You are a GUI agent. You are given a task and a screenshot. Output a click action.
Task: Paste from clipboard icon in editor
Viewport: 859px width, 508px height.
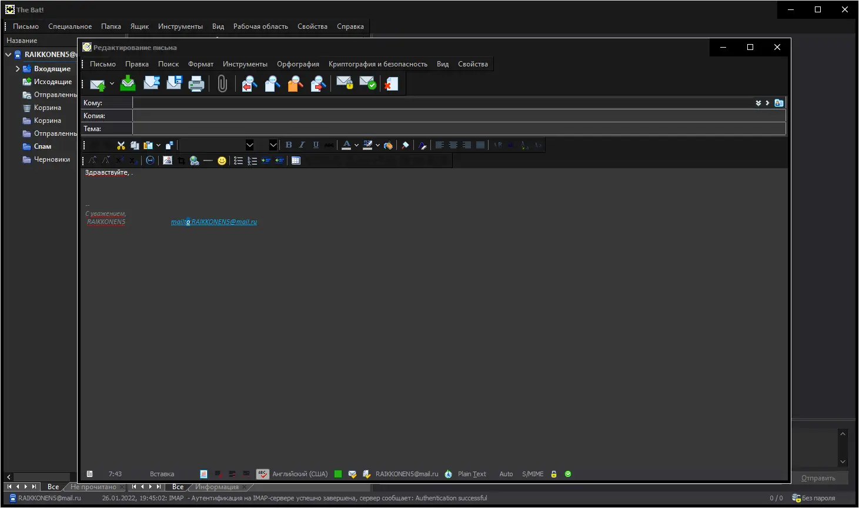click(148, 145)
